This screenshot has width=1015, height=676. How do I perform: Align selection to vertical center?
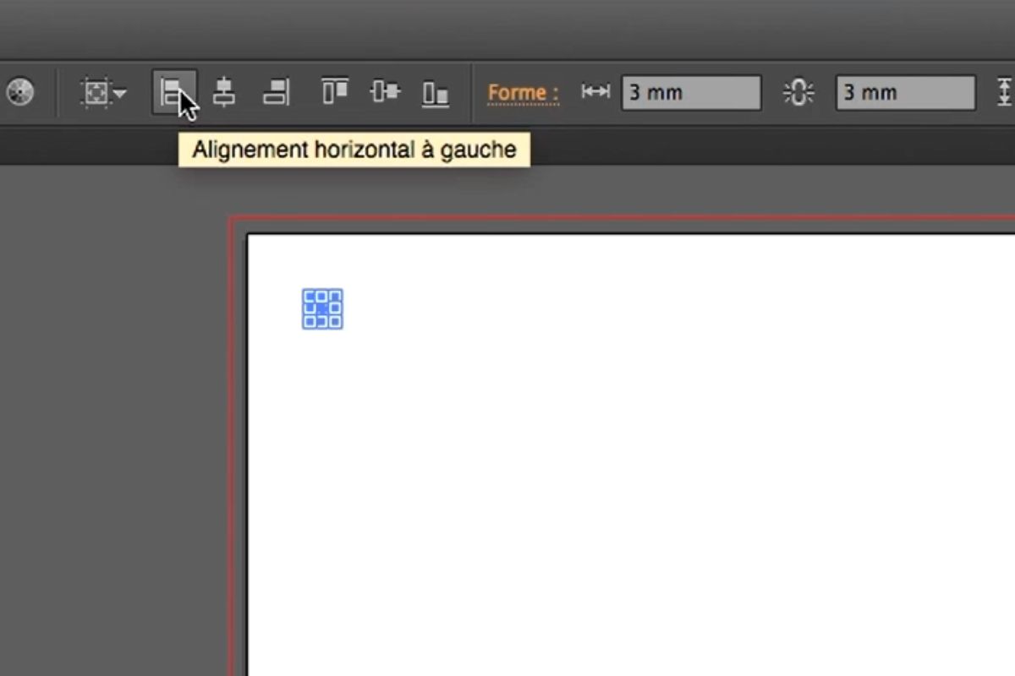pyautogui.click(x=385, y=91)
